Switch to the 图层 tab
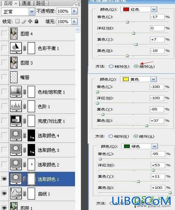 [8, 3]
